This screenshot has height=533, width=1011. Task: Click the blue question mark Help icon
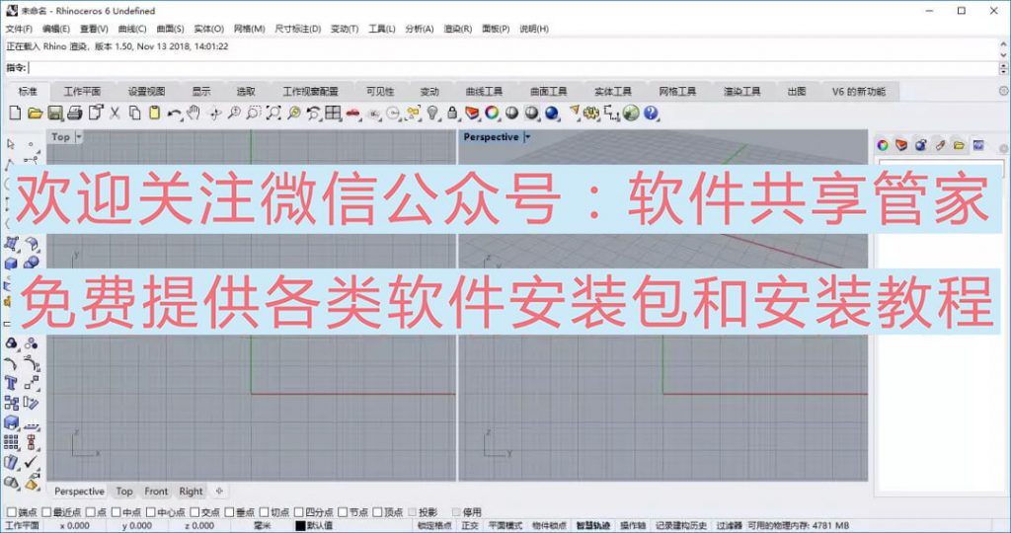[651, 113]
